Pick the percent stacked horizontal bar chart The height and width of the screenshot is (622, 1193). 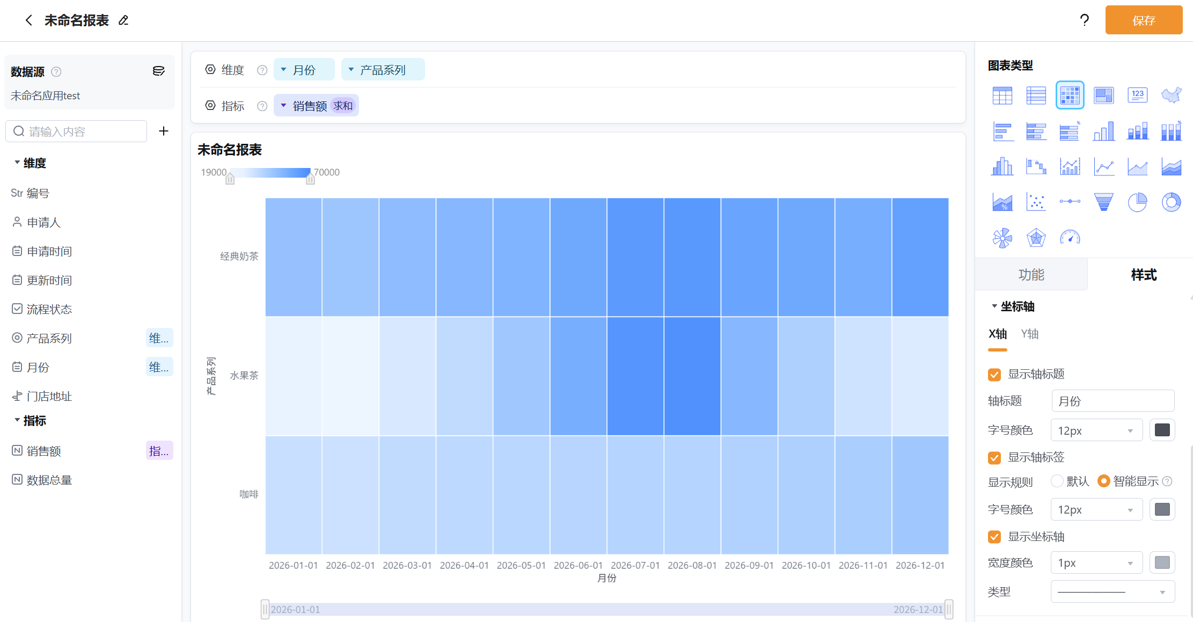pos(1070,131)
